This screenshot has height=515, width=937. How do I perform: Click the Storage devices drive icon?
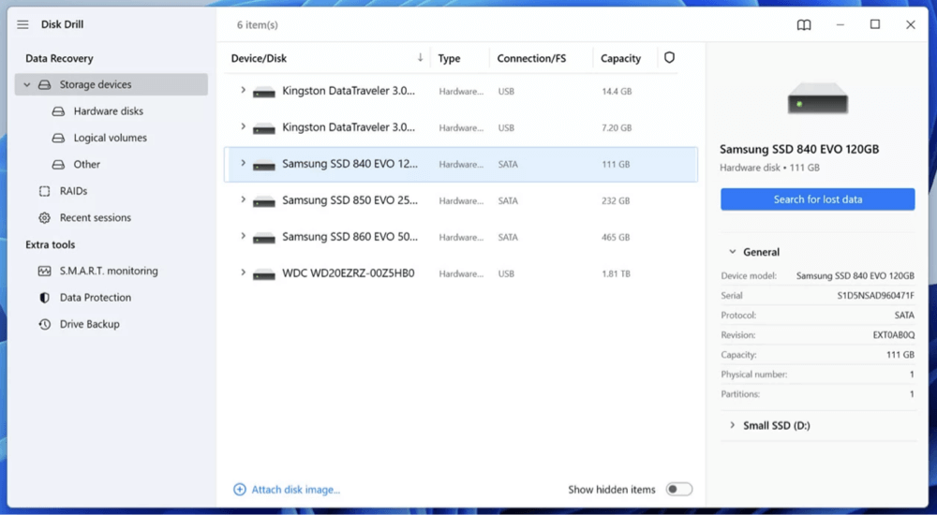[45, 85]
